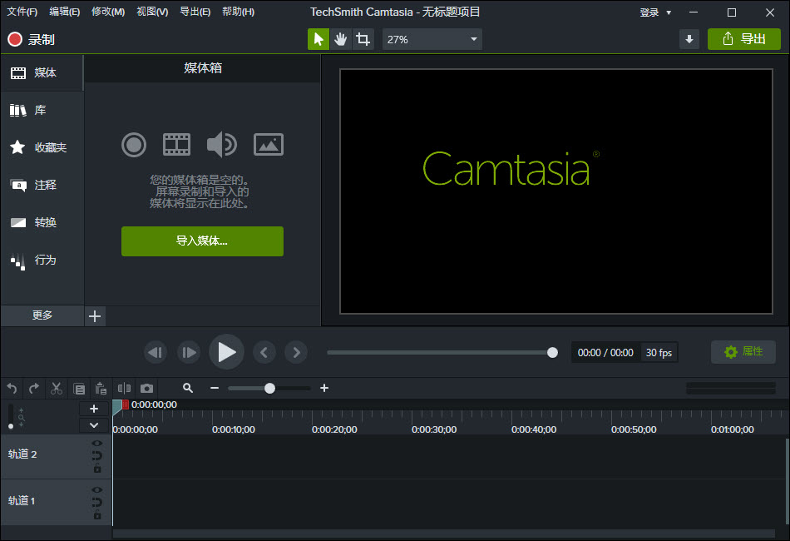Click the Copy icon in timeline toolbar

tap(79, 388)
